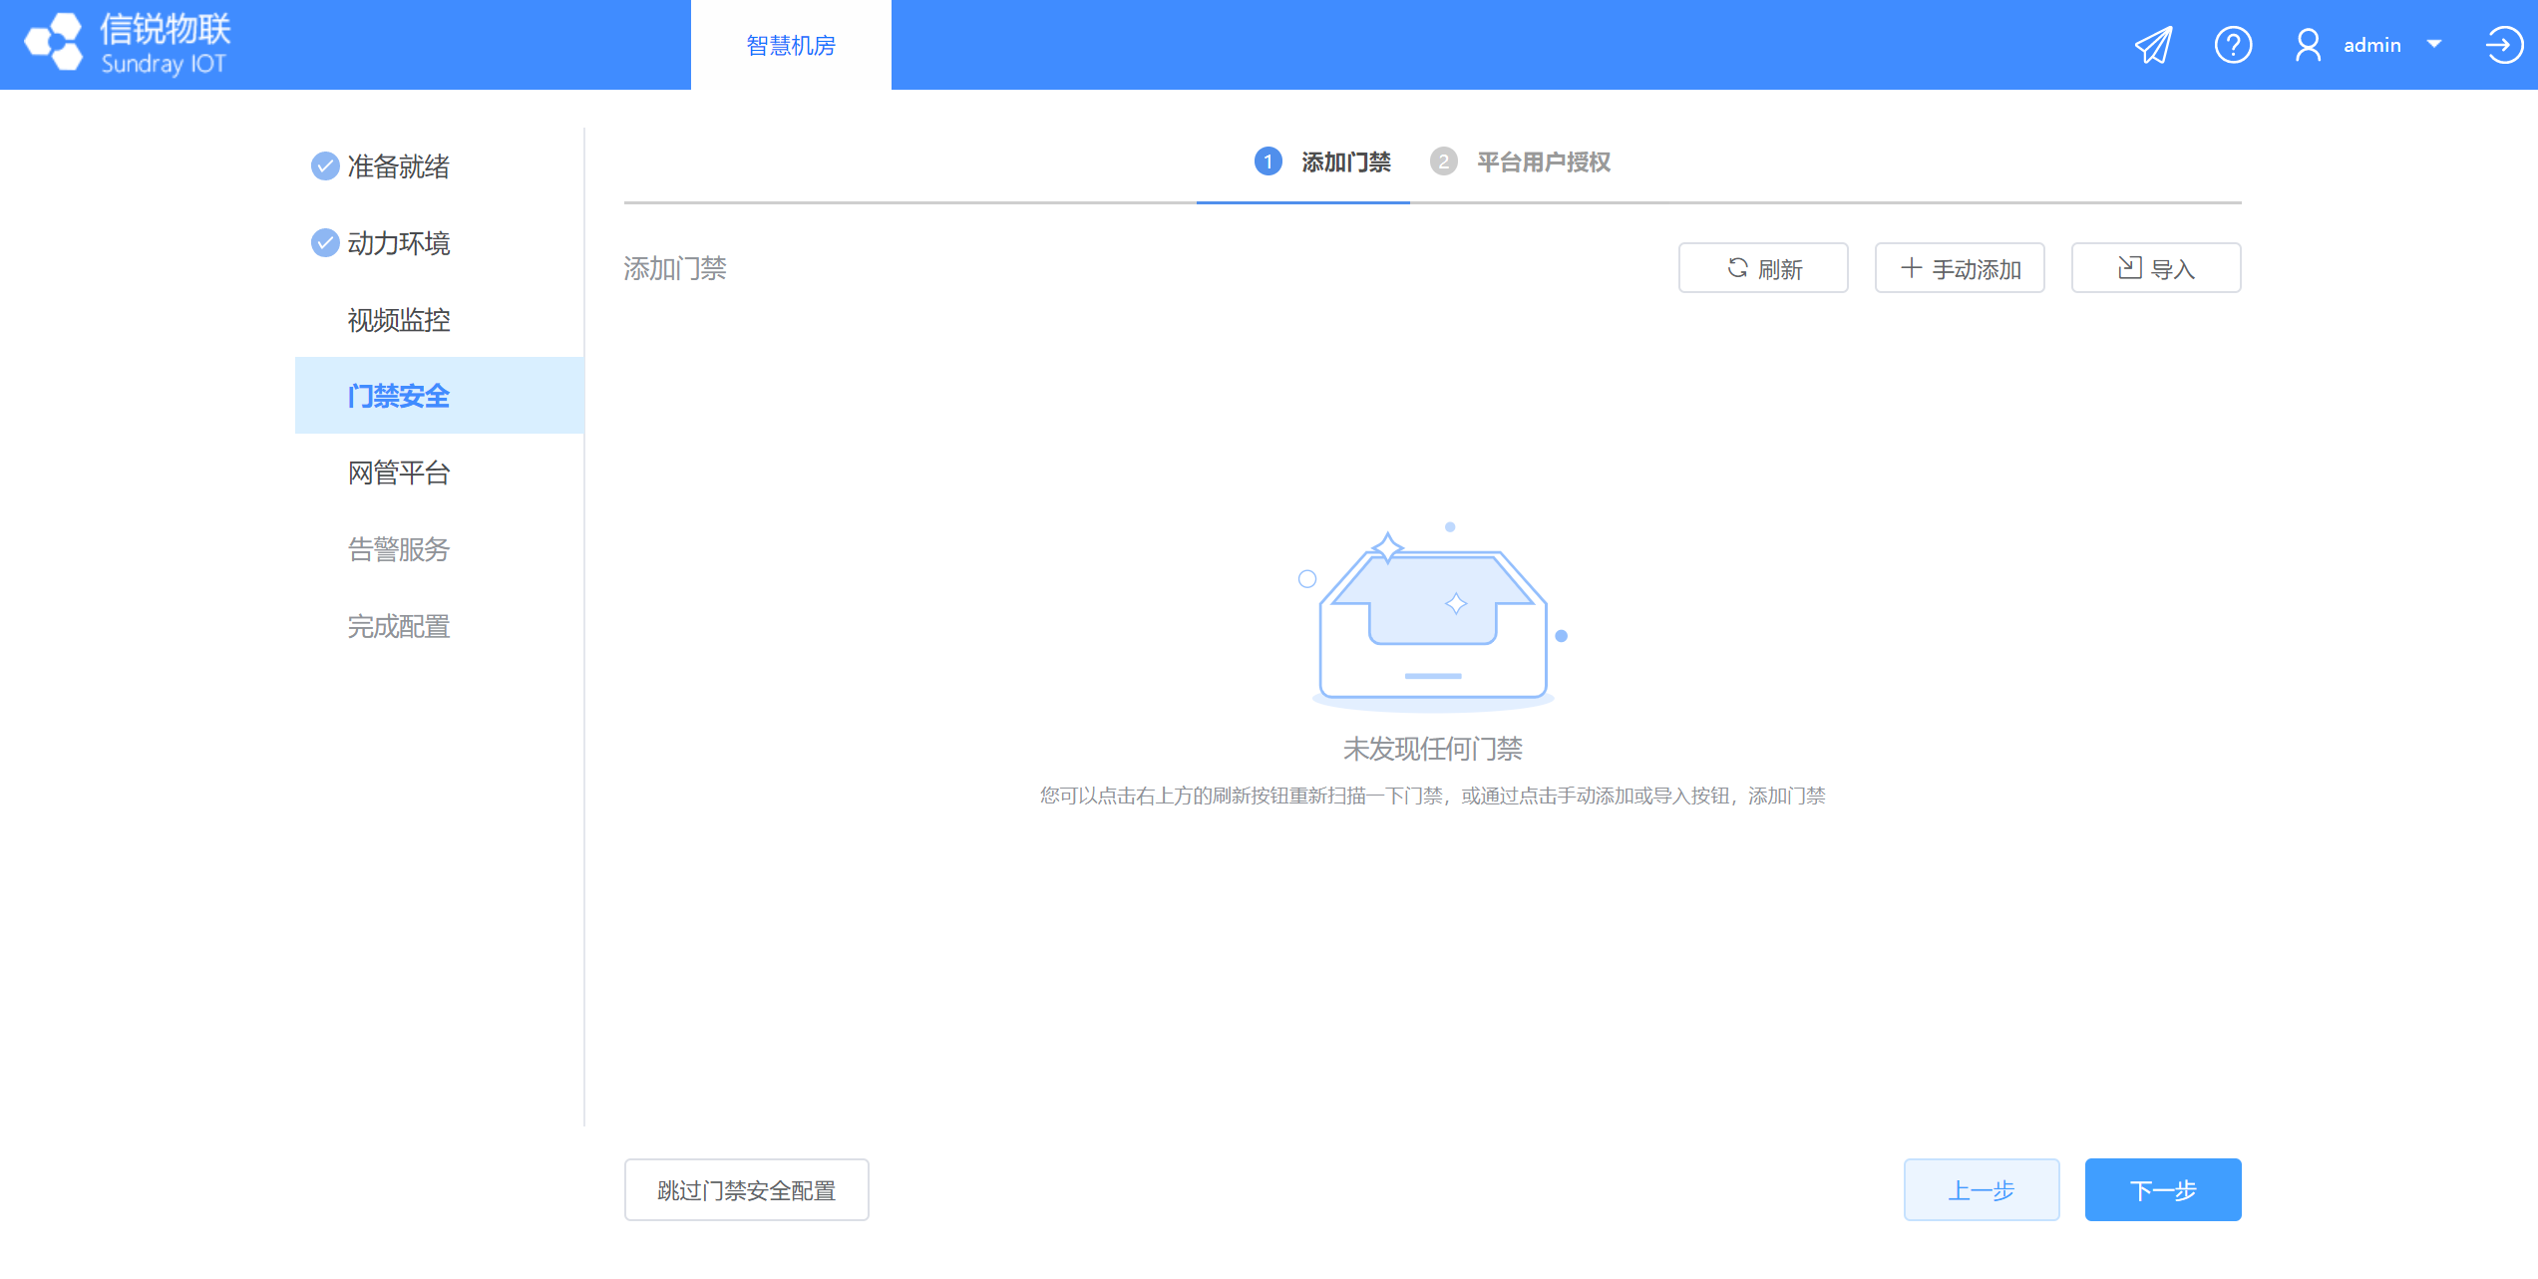Click 导入 import button

[x=2156, y=268]
